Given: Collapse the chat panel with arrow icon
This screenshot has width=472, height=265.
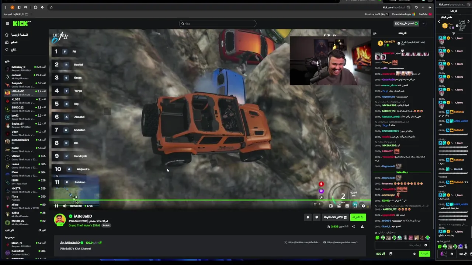Looking at the screenshot, I should [x=375, y=33].
